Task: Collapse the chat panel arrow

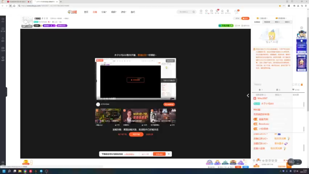Action: (248, 96)
